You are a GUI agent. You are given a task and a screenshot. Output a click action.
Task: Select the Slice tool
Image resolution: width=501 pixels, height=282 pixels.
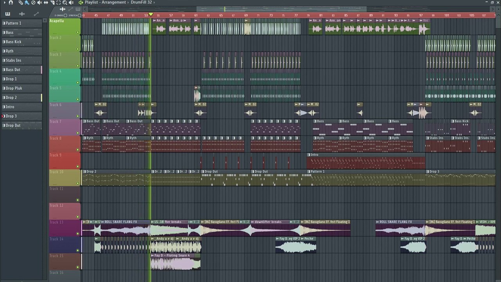coord(52,2)
